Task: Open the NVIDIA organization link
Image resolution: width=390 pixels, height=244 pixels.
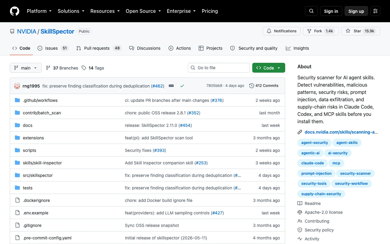Action: (27, 31)
